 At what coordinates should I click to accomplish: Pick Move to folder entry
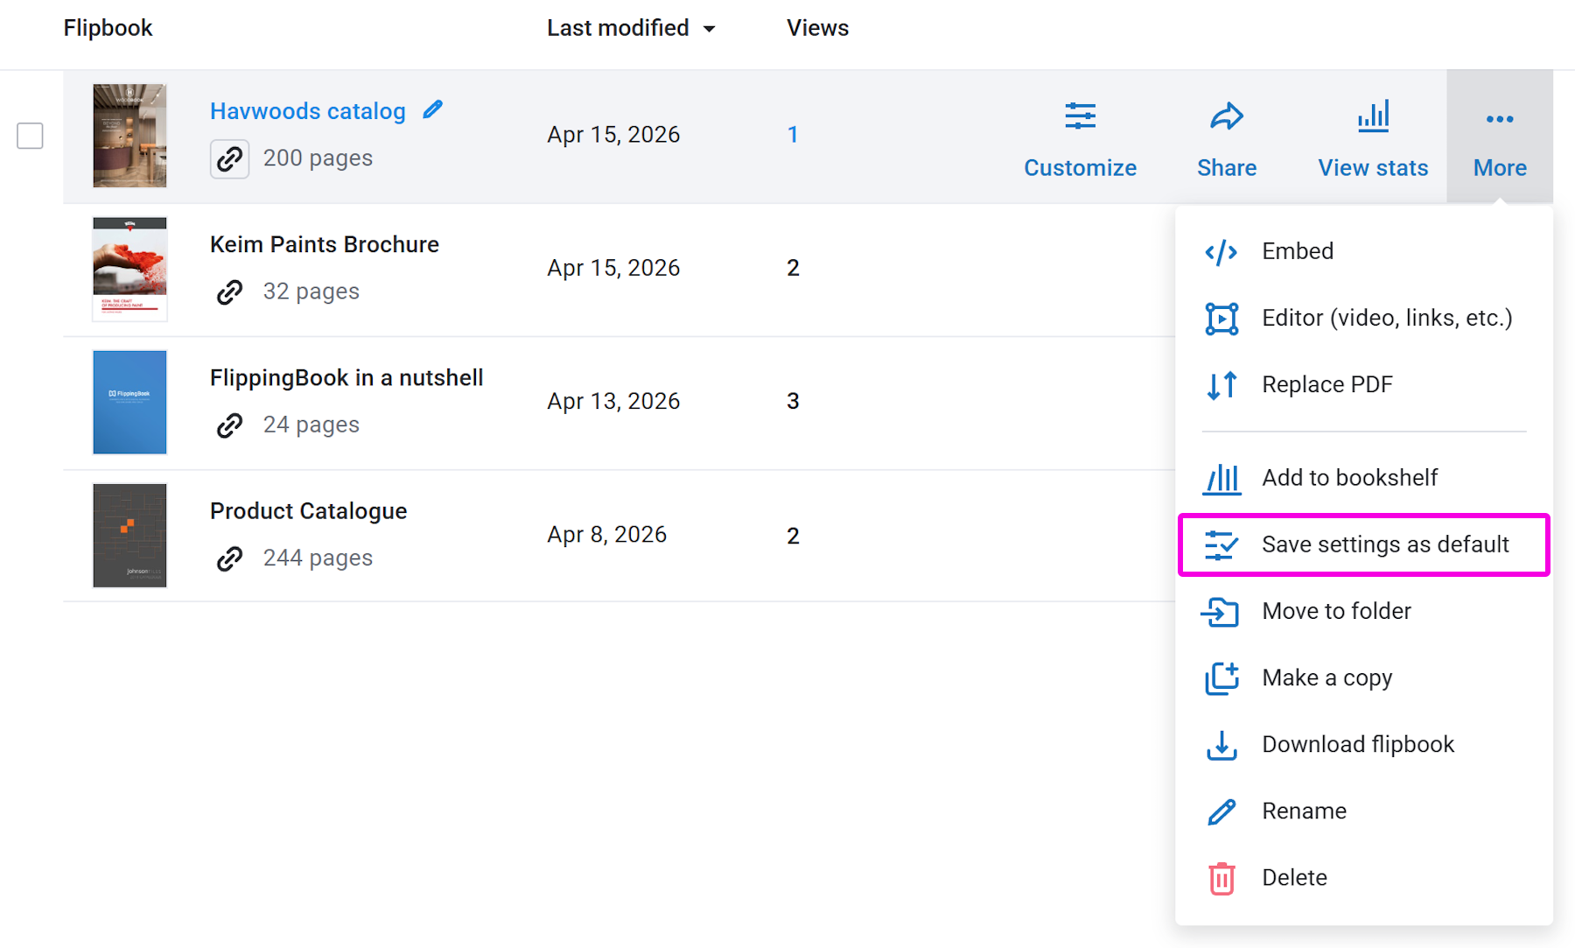tap(1336, 611)
